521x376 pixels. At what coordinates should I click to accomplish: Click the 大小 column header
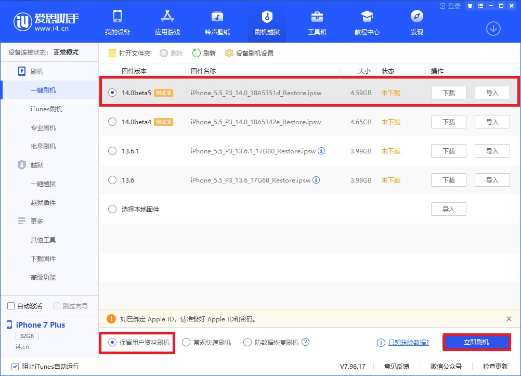364,71
